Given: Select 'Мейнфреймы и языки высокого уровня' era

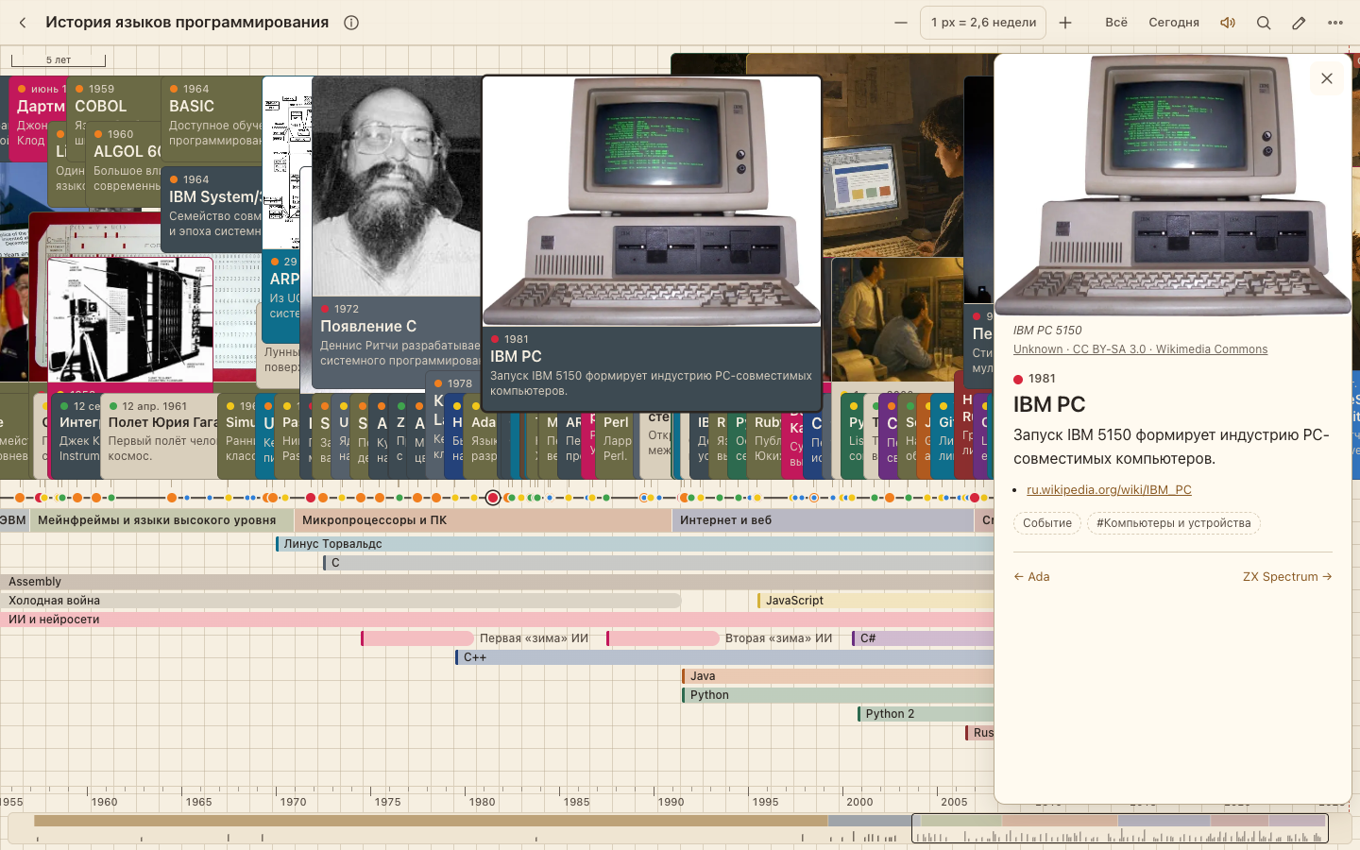Looking at the screenshot, I should click(x=161, y=520).
